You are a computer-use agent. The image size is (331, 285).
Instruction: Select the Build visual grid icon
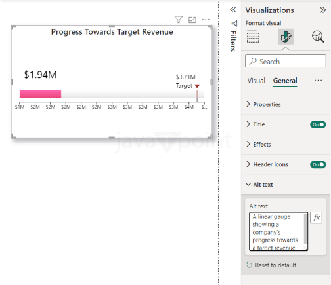pyautogui.click(x=253, y=37)
